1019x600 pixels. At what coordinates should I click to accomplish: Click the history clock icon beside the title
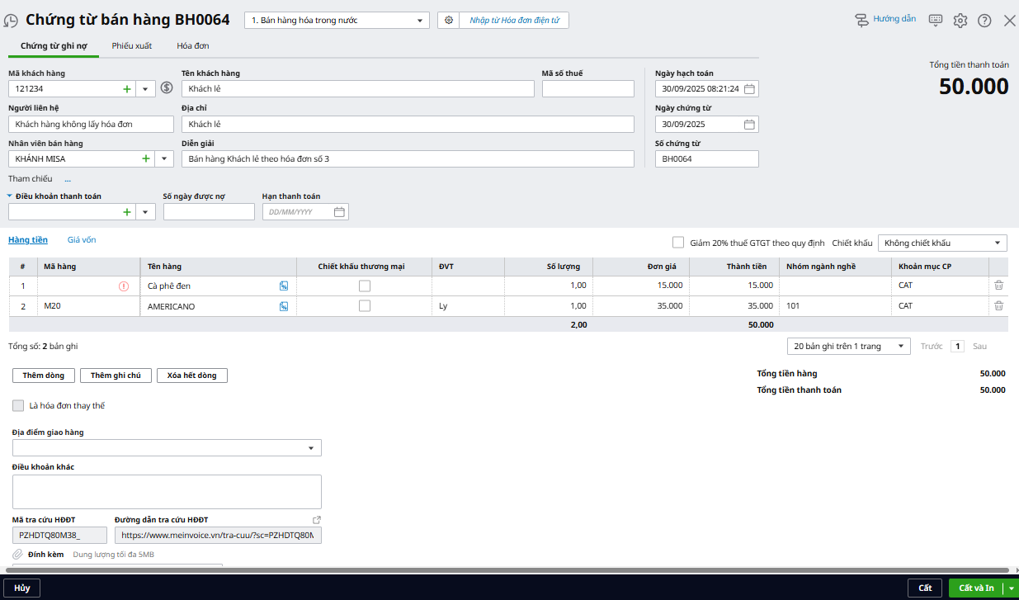click(x=12, y=20)
